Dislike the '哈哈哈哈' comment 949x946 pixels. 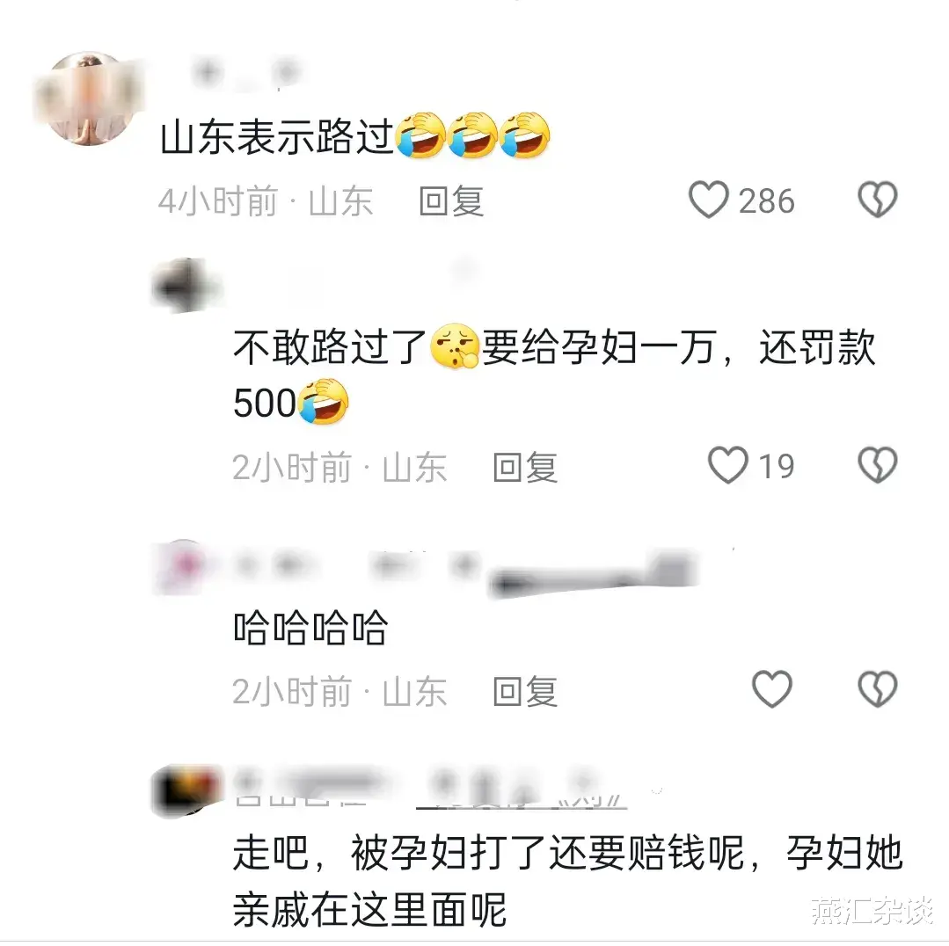point(877,689)
